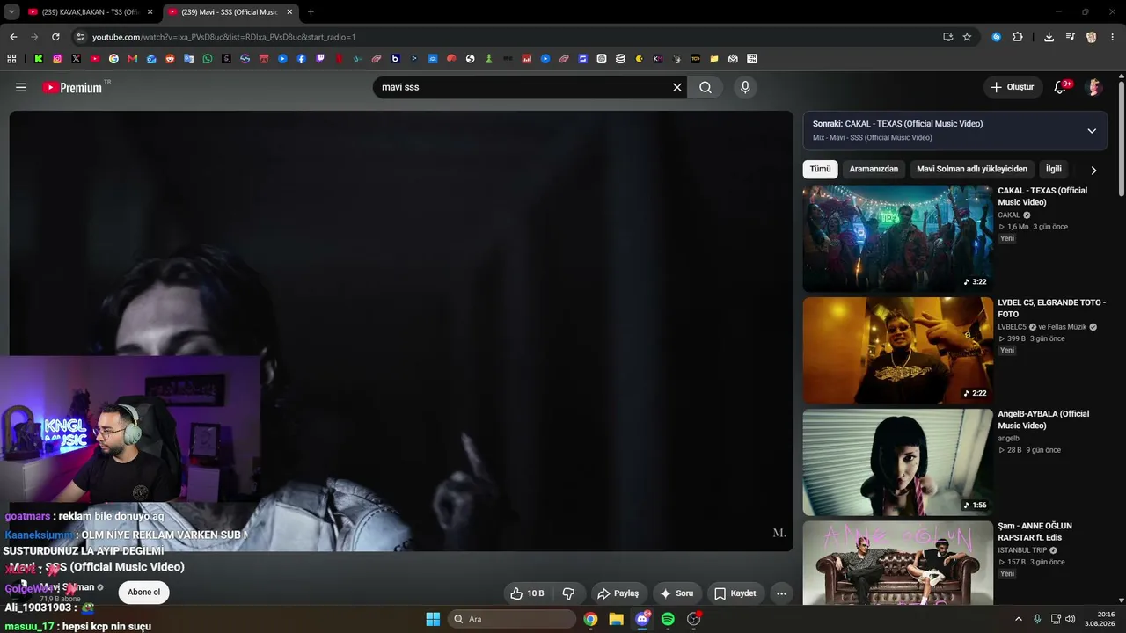
Task: Subscribe with the Abone ol button
Action: (x=144, y=592)
